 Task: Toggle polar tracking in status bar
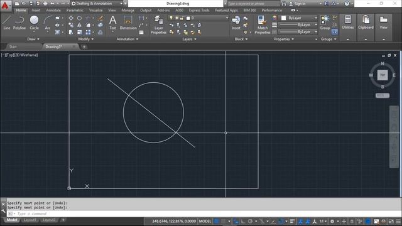250,221
